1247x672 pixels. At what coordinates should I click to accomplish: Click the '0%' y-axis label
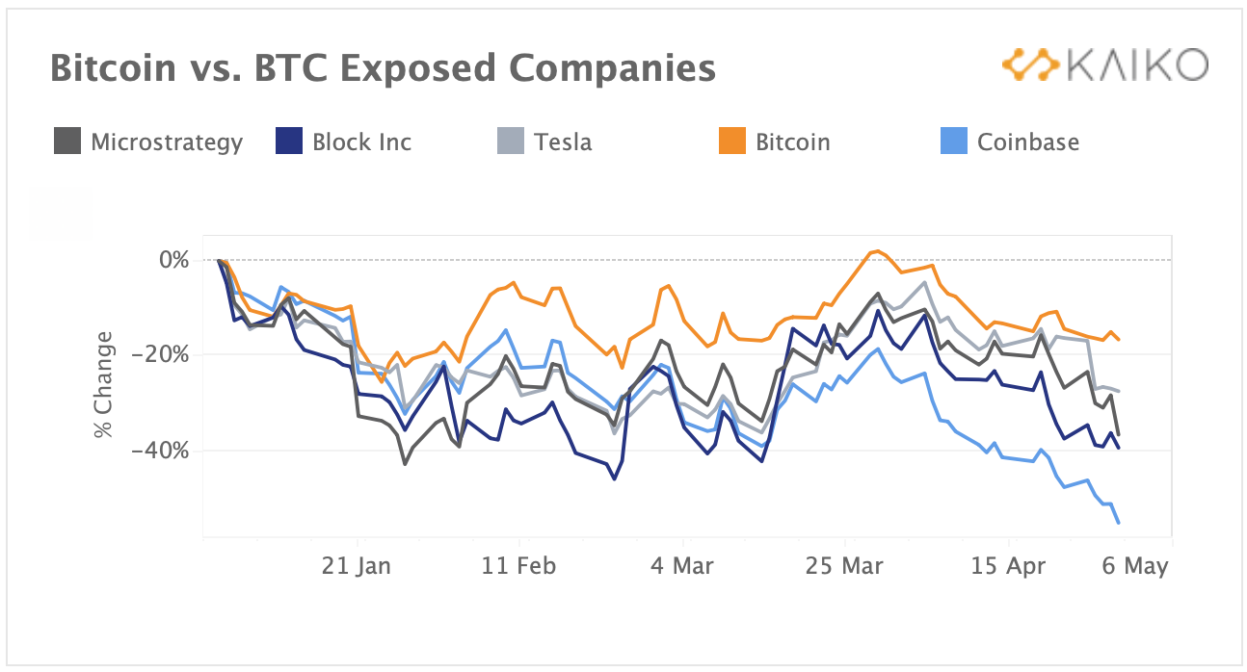[173, 260]
